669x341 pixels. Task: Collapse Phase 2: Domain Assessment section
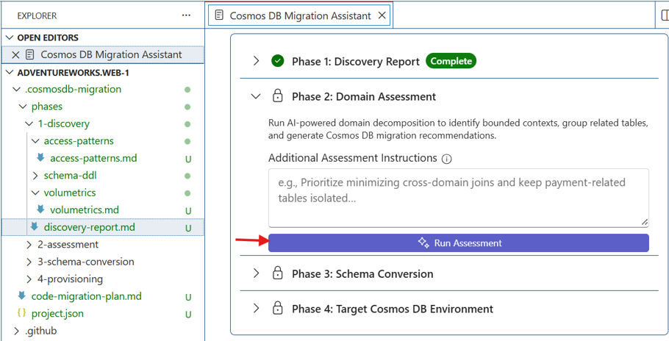(256, 96)
